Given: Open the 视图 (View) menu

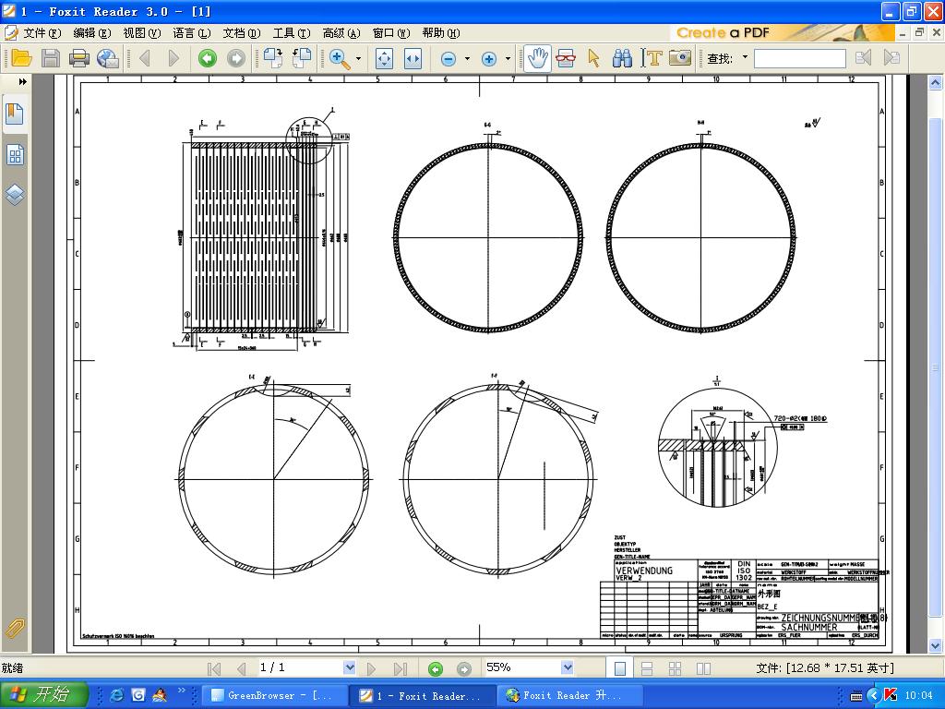Looking at the screenshot, I should coord(141,33).
